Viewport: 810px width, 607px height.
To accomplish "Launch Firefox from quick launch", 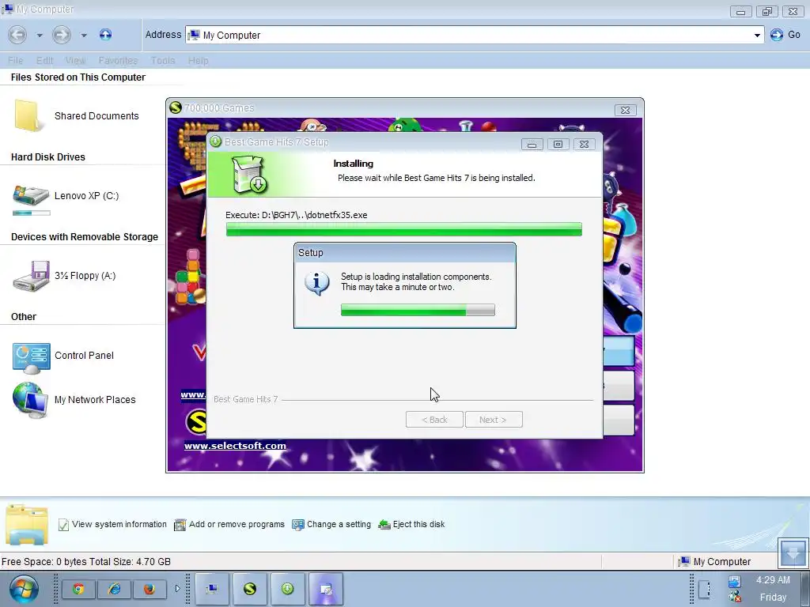I will [150, 589].
